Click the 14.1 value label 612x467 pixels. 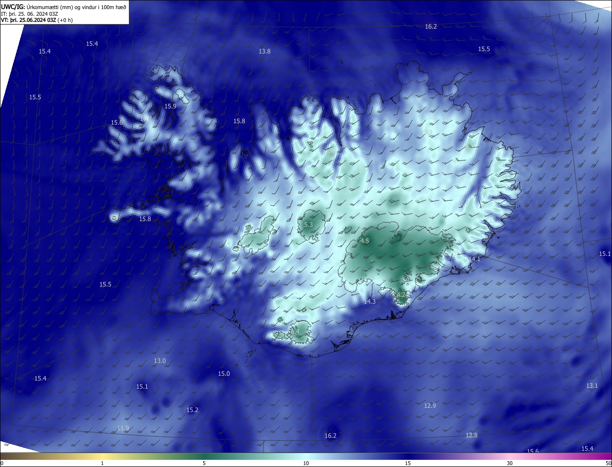(x=474, y=259)
